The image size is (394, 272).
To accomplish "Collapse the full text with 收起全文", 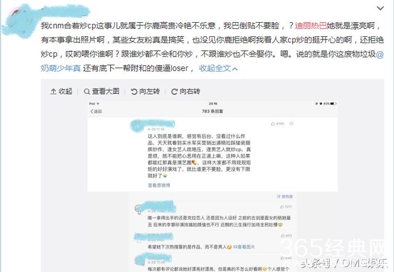I will (218, 68).
